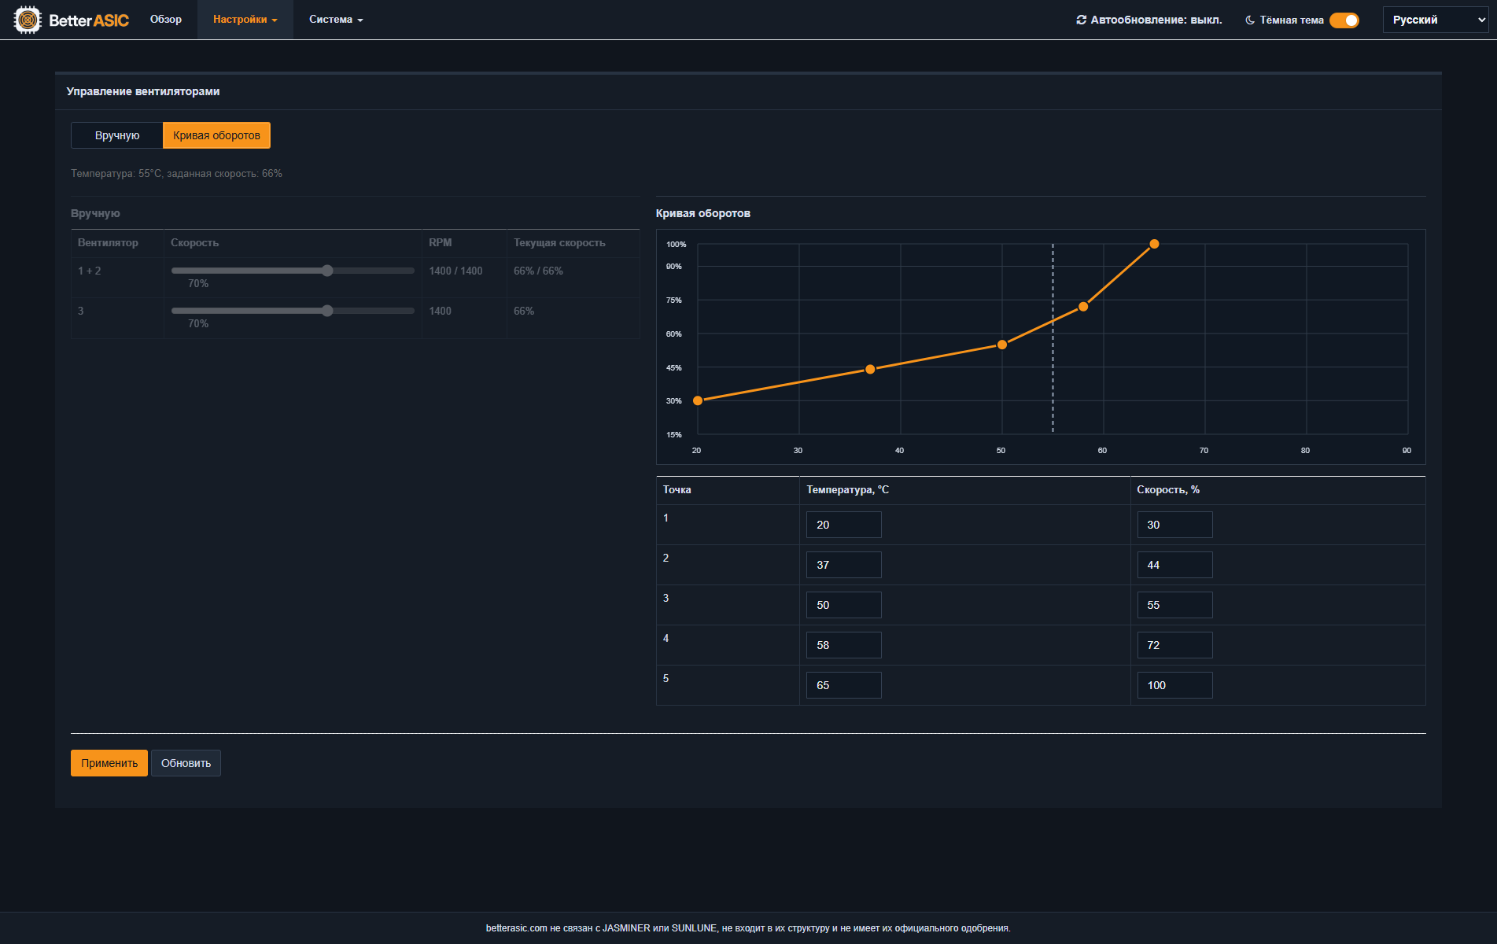Click point 5 temperature field with 65
The width and height of the screenshot is (1497, 944).
(843, 685)
